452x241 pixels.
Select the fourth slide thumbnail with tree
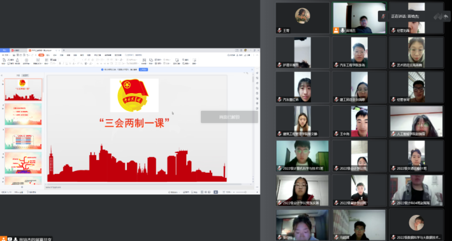coord(23,163)
